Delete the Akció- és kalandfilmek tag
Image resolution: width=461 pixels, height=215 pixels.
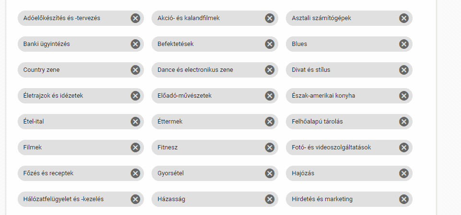coord(270,18)
